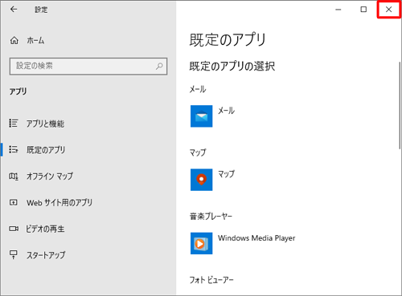Click the マップ app pin icon
This screenshot has height=296, width=402.
pyautogui.click(x=202, y=180)
